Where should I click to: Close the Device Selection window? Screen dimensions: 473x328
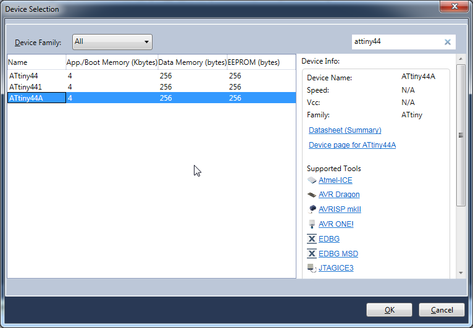click(x=454, y=6)
